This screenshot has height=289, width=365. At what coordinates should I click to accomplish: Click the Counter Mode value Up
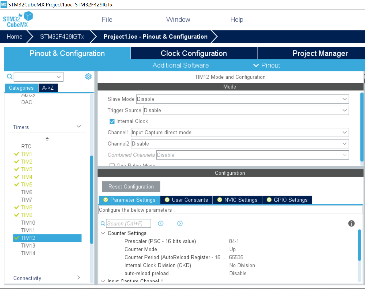pyautogui.click(x=232, y=249)
